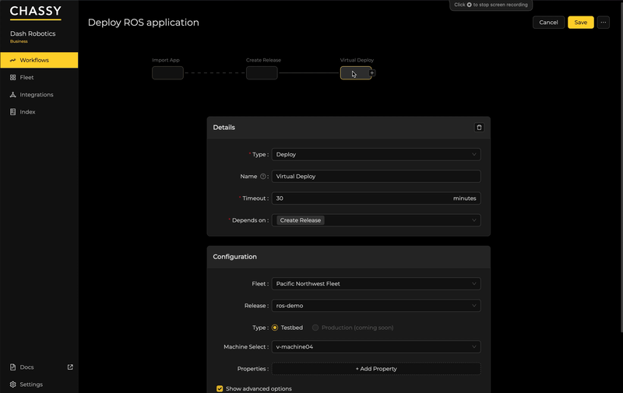Click the page vertical scrollbar
This screenshot has height=393, width=623.
tap(621, 167)
